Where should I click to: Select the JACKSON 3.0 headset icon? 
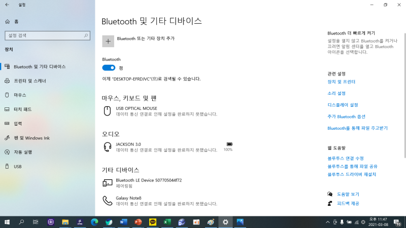[107, 147]
